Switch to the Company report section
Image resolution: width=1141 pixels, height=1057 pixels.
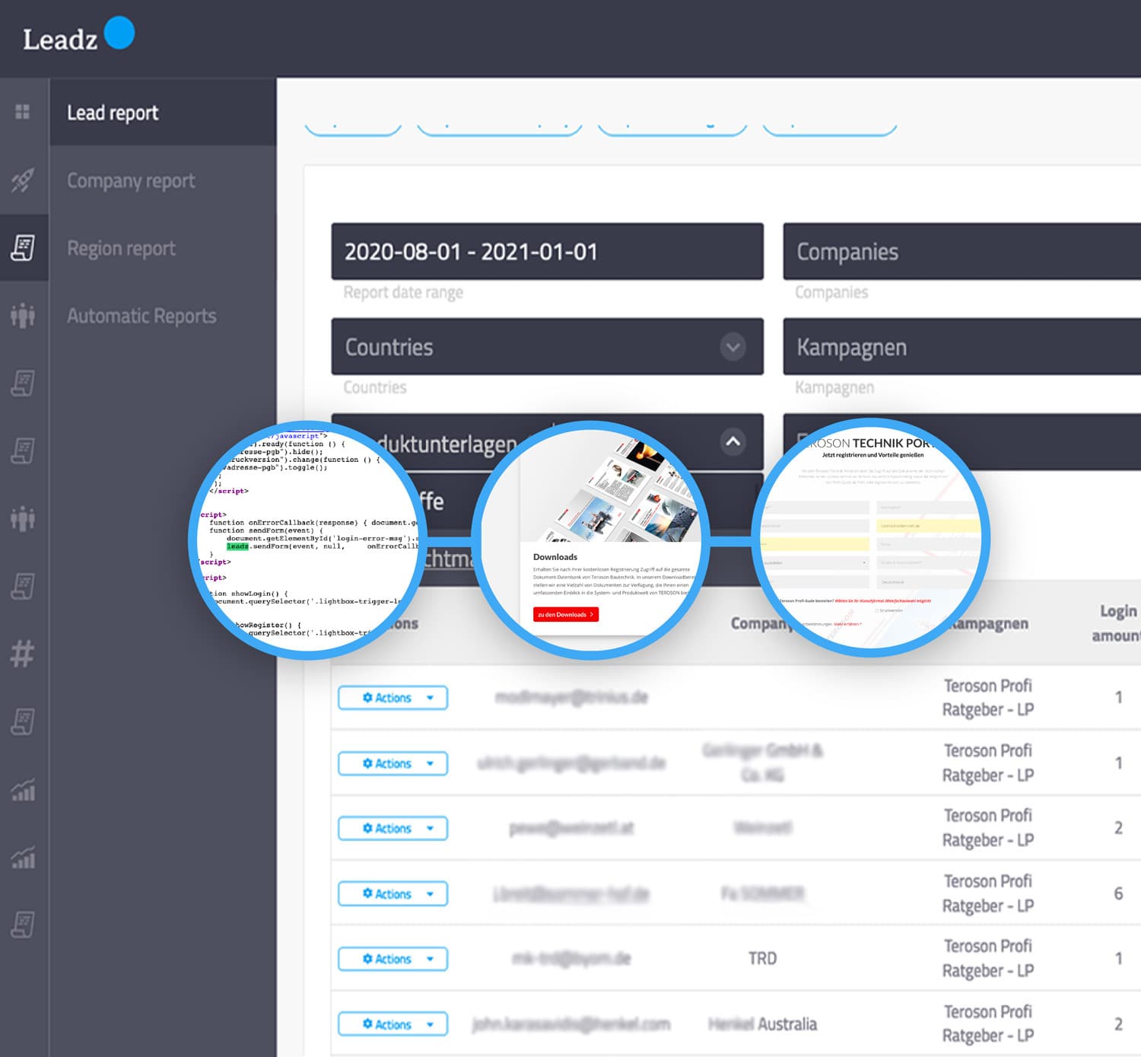(130, 180)
